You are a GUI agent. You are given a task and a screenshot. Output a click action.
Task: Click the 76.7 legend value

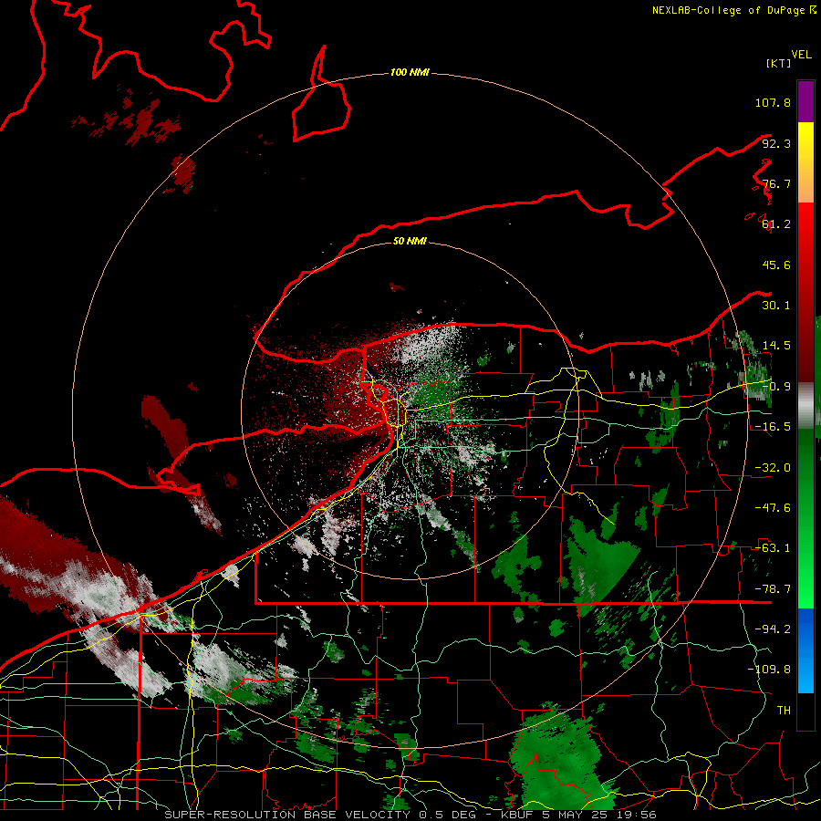[x=776, y=183]
